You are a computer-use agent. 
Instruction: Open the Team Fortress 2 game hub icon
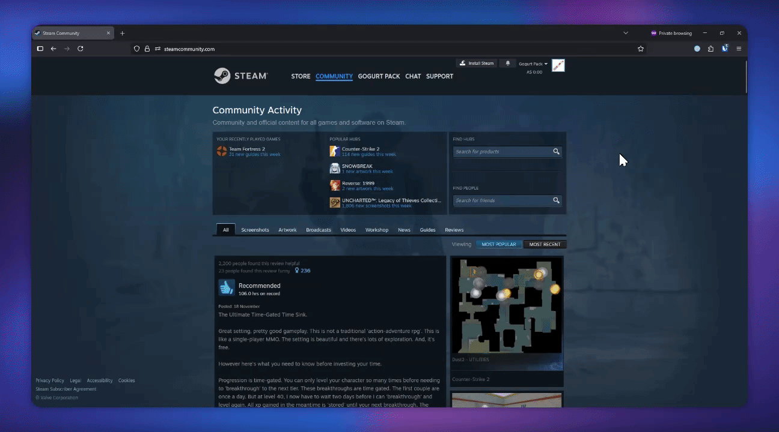coord(222,151)
